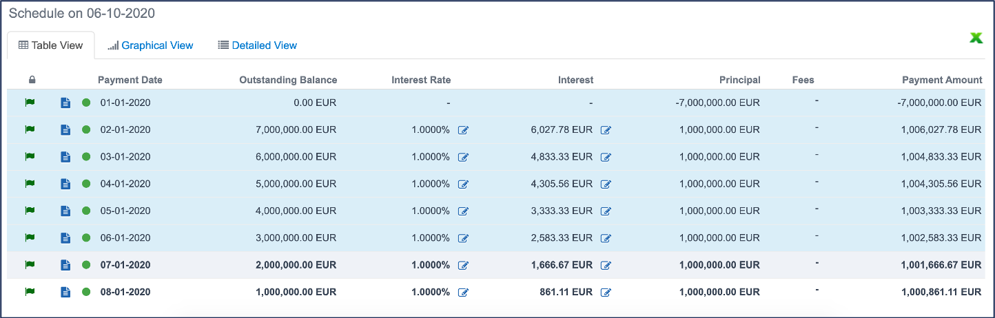Open the document icon for 03-01-2020 payment
Viewport: 995px width, 318px height.
(x=65, y=157)
